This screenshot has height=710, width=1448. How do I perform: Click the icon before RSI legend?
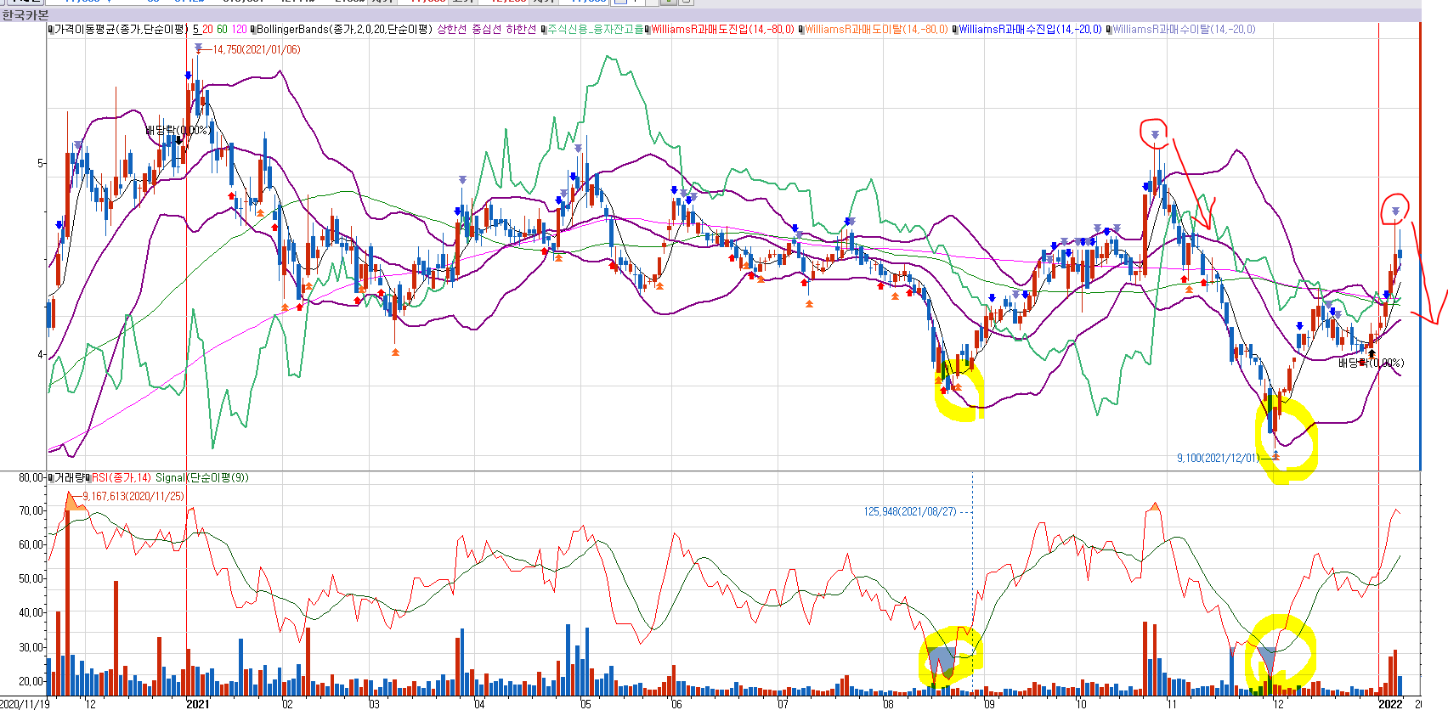click(88, 477)
